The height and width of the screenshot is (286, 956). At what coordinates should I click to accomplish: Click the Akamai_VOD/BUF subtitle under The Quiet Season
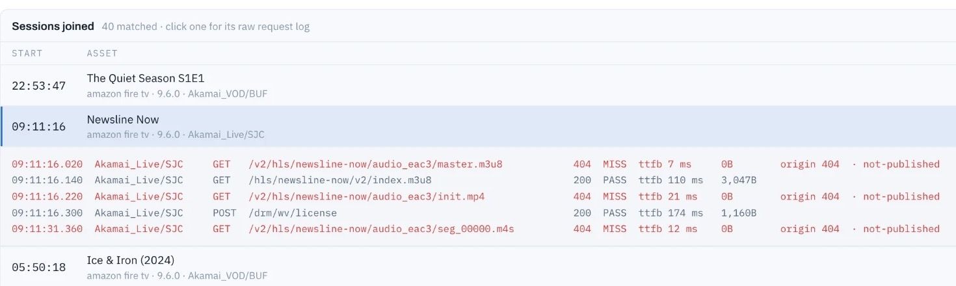tap(228, 94)
